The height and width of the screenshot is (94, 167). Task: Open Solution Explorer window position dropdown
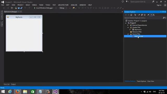tap(161, 12)
